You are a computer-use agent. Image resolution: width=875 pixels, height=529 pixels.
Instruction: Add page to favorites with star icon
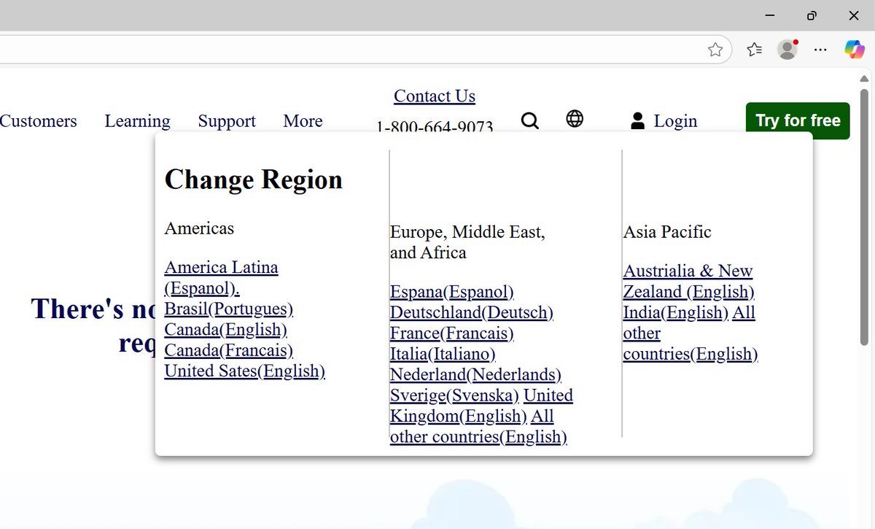[715, 50]
